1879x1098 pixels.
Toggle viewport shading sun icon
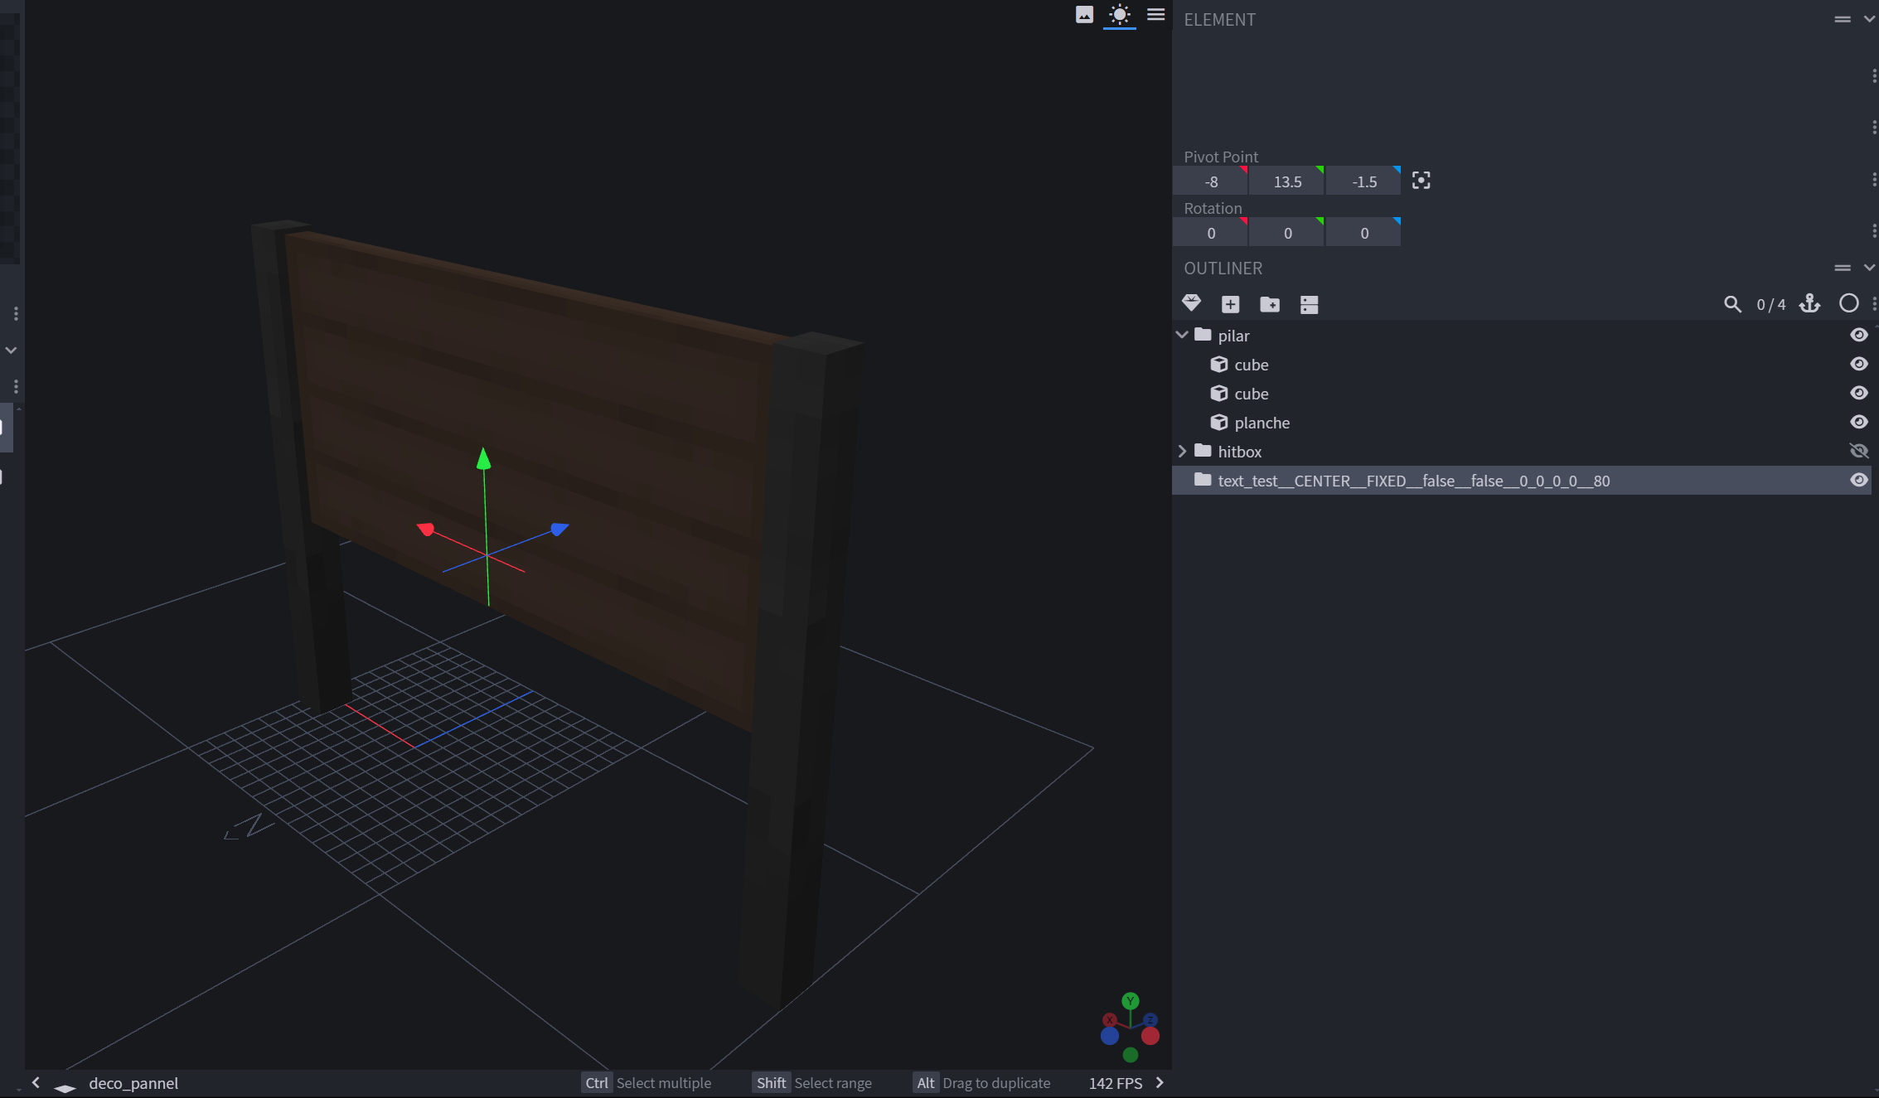[x=1120, y=15]
